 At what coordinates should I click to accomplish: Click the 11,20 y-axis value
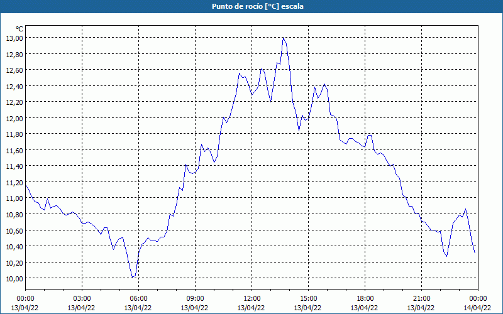14,182
